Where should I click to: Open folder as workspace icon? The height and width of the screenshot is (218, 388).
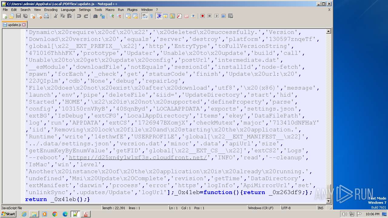click(x=186, y=16)
